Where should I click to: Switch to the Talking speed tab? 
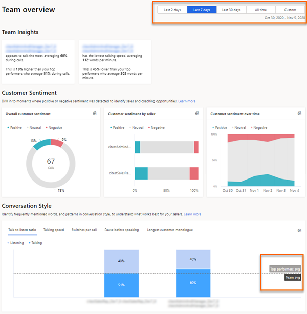[x=54, y=230]
